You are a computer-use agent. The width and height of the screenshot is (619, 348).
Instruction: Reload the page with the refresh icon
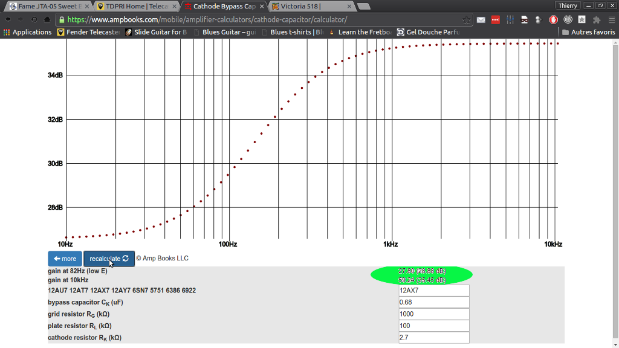pos(33,20)
